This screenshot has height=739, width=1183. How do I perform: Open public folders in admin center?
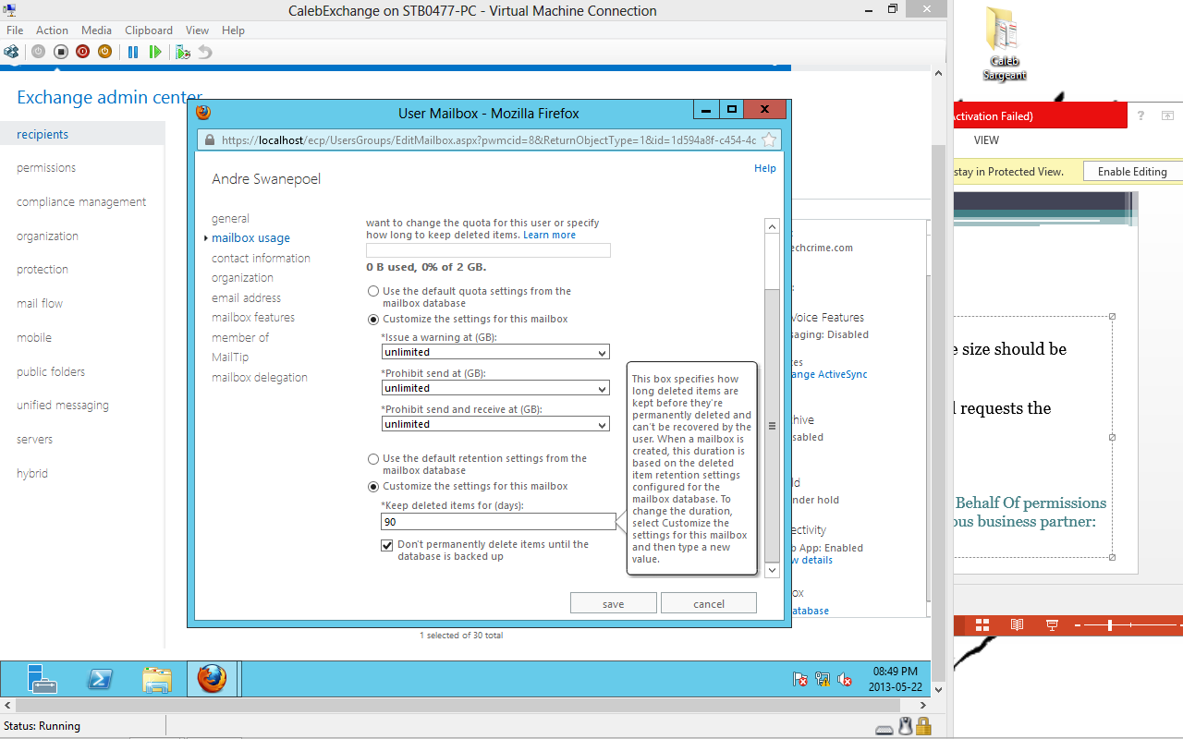pos(51,372)
